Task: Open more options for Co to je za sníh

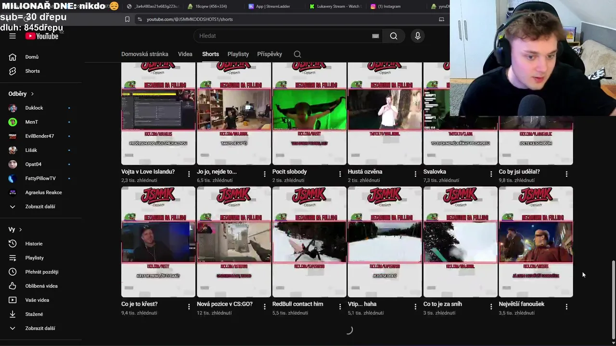Action: (x=491, y=307)
